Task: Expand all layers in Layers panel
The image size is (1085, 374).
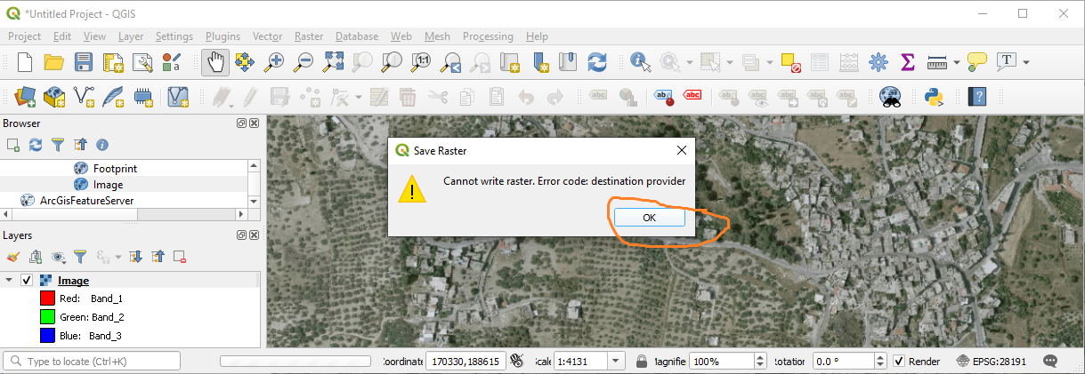Action: [x=136, y=257]
